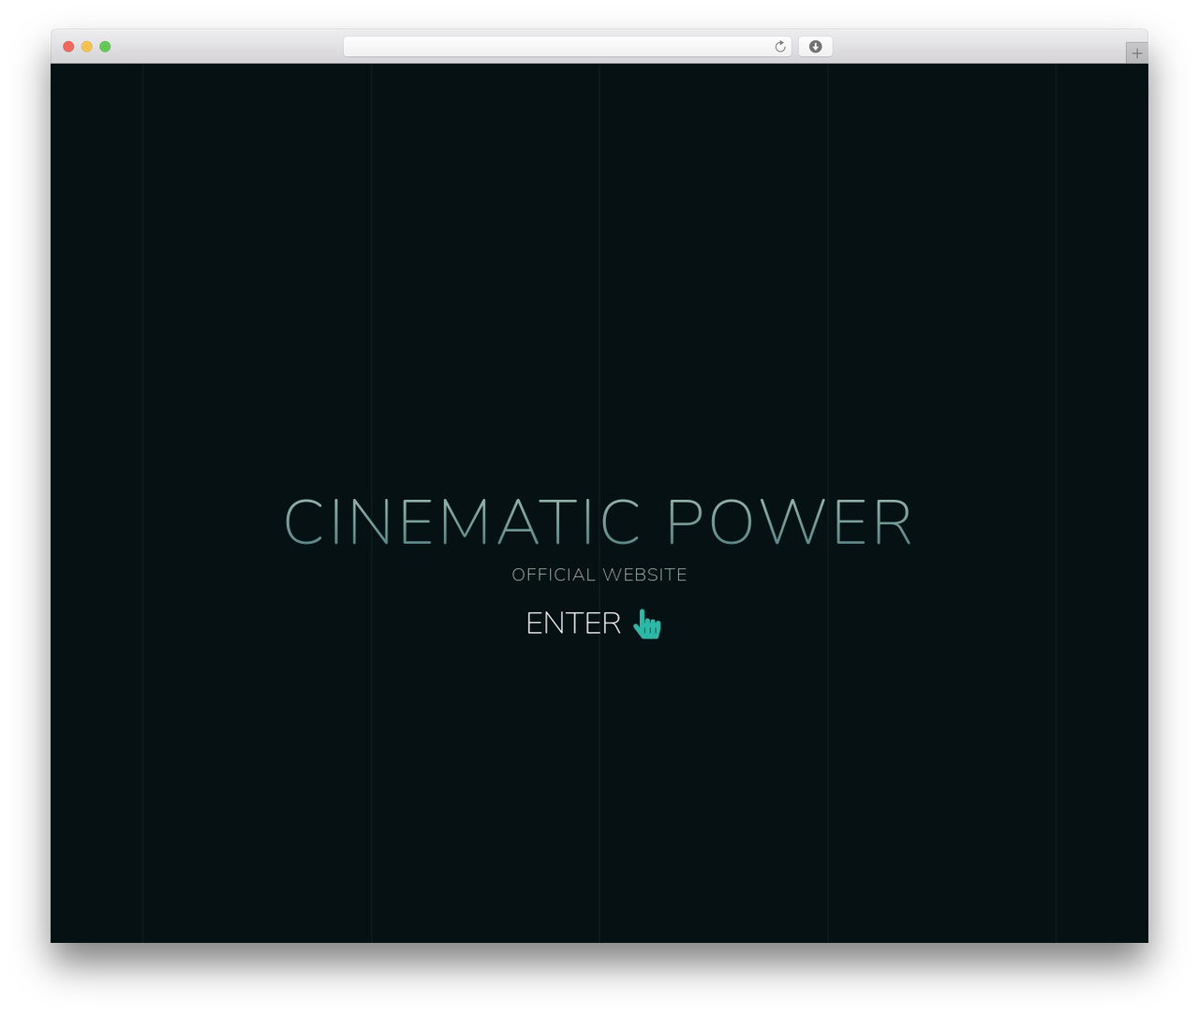Close the browser window with red button
The image size is (1199, 1015).
(68, 47)
